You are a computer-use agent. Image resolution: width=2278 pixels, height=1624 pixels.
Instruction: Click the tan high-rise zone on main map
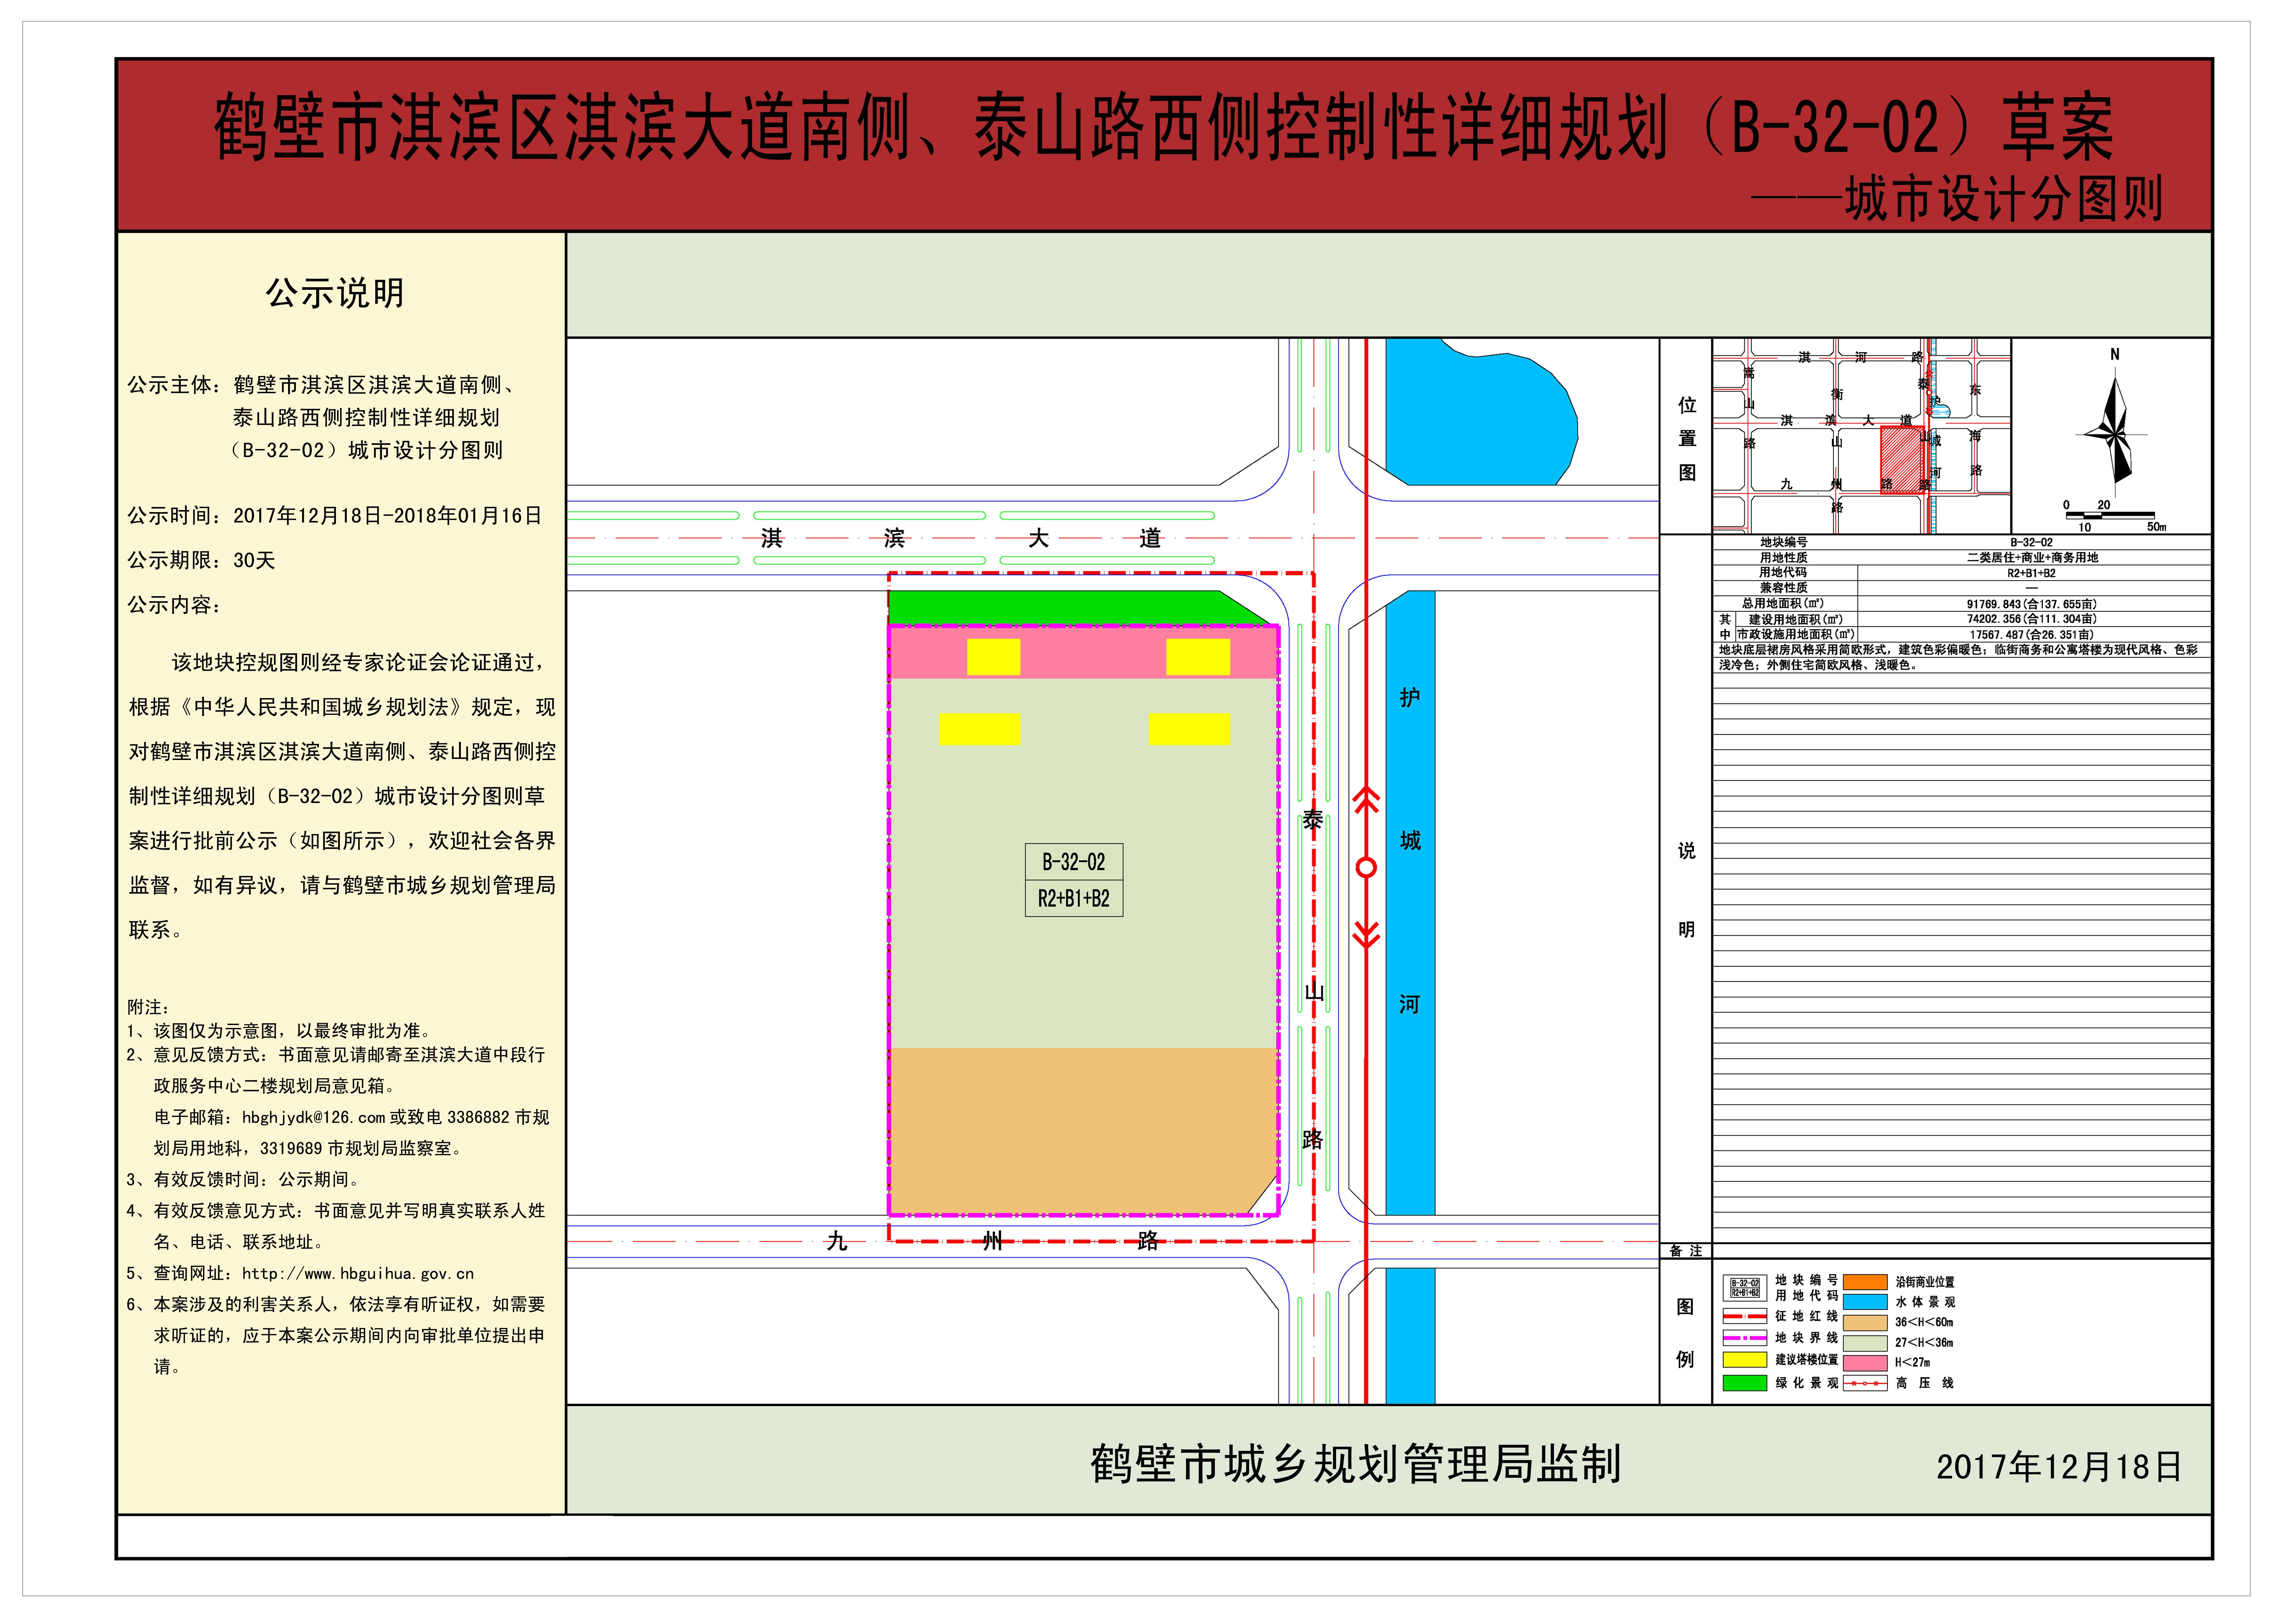coord(1083,1131)
